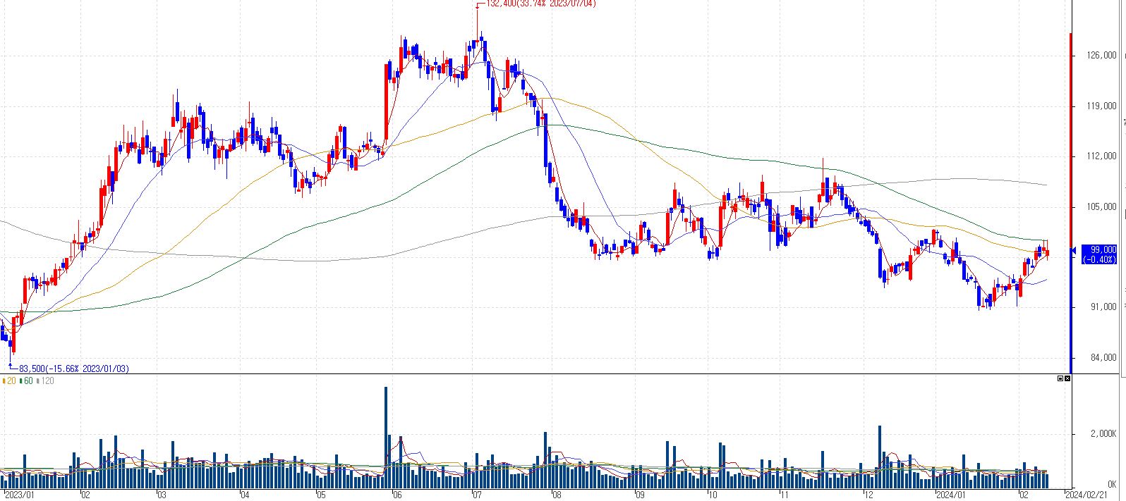Click the 07 month axis label
The width and height of the screenshot is (1126, 501).
point(476,495)
